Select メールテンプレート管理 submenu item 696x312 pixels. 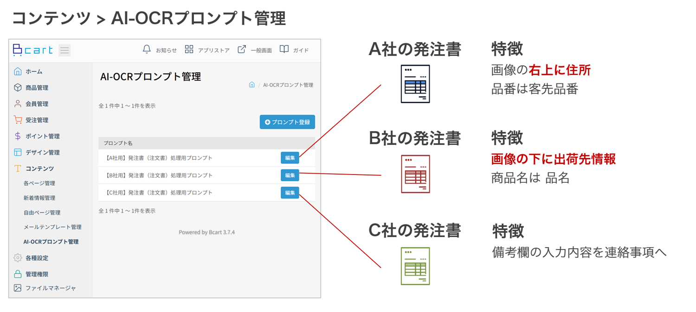52,227
